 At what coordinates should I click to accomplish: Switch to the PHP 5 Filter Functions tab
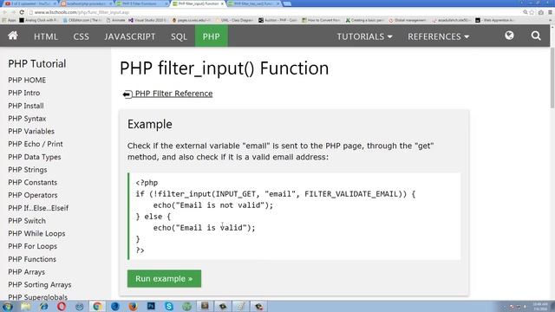pos(141,3)
